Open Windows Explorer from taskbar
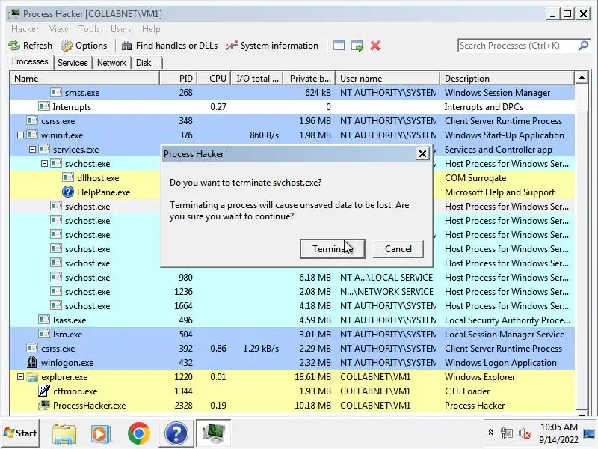The width and height of the screenshot is (598, 449). [64, 433]
